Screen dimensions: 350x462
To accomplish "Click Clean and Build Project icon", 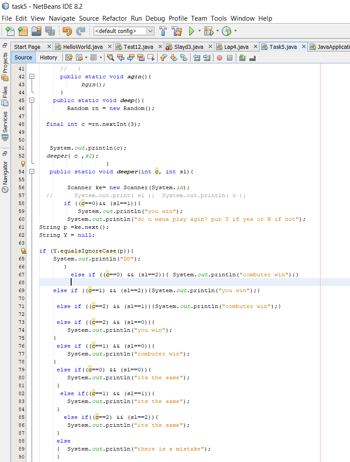I will coord(177,31).
